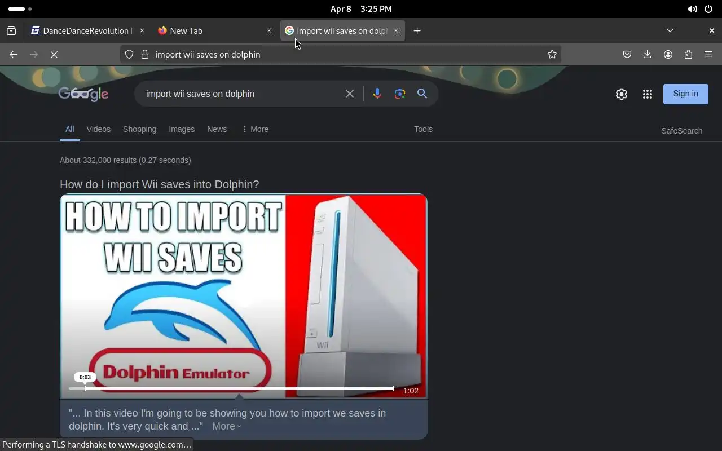Close the DanceDanceRevolution tab
722x451 pixels.
(x=142, y=31)
